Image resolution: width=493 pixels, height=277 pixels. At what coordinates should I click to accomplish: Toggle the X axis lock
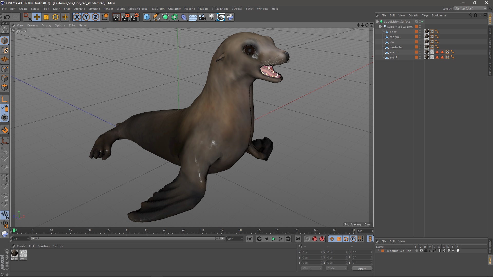(x=77, y=17)
